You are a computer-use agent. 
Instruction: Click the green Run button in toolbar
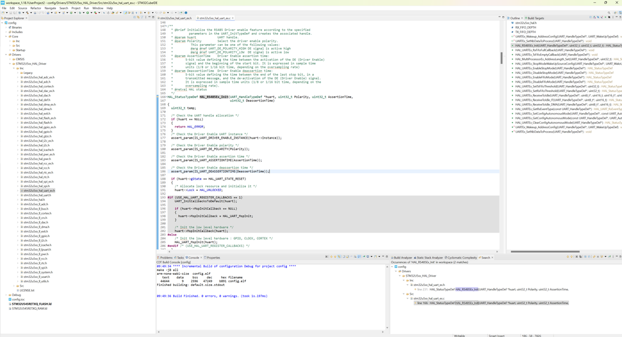point(87,12)
